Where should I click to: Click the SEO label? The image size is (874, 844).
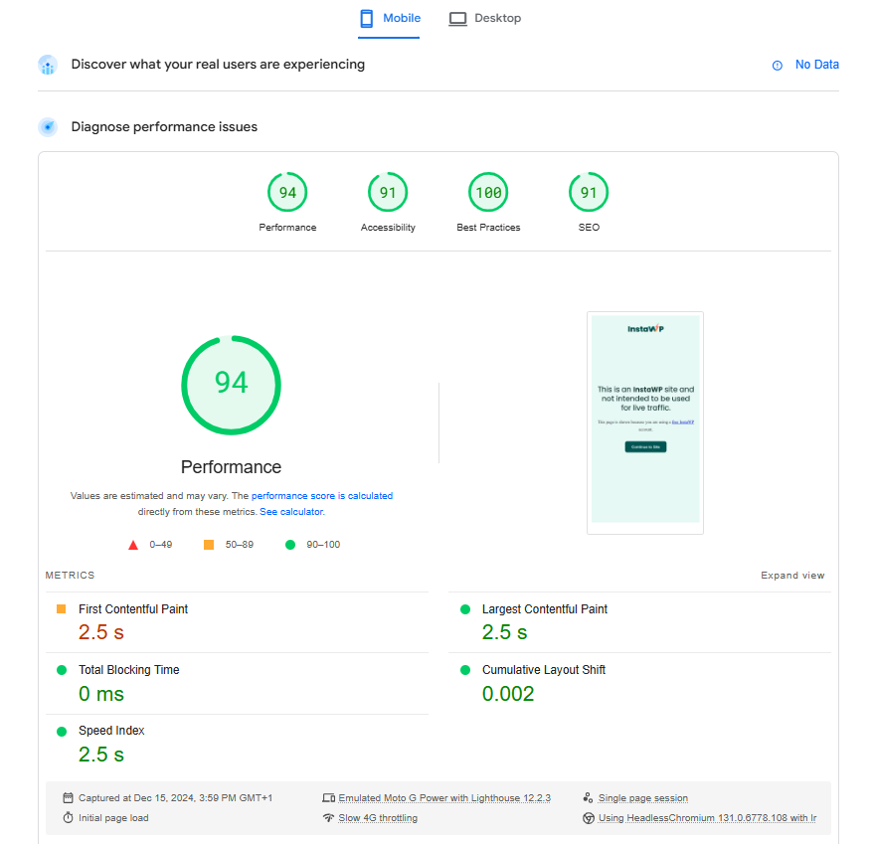[589, 228]
